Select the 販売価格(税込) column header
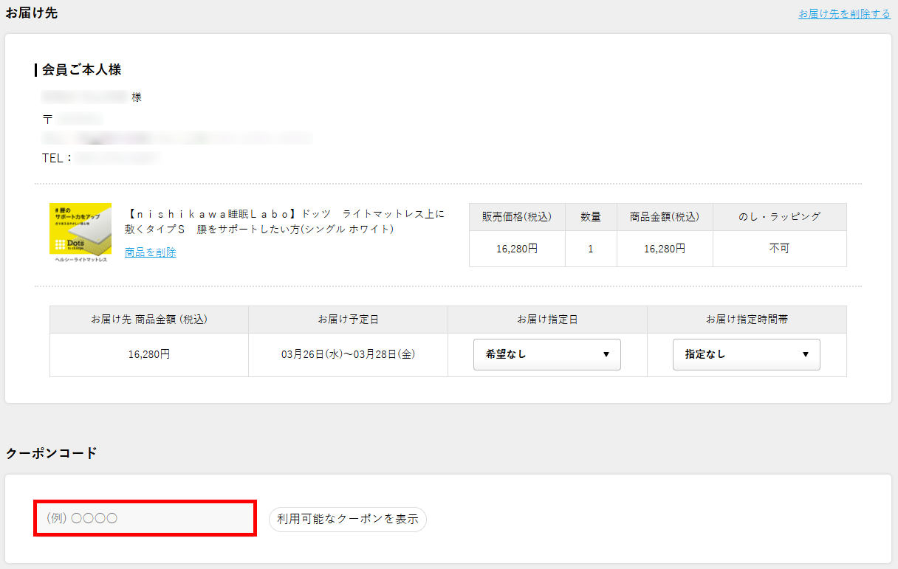The image size is (898, 569). point(517,217)
